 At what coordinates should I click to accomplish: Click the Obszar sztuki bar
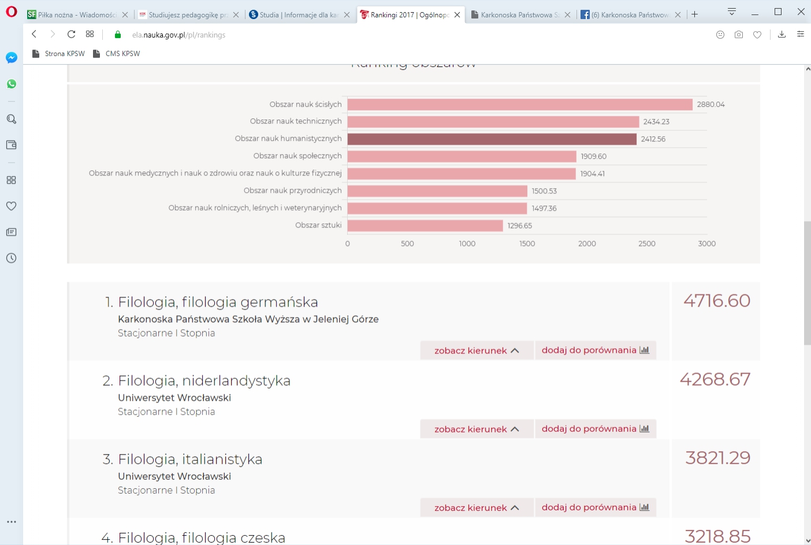click(x=425, y=226)
